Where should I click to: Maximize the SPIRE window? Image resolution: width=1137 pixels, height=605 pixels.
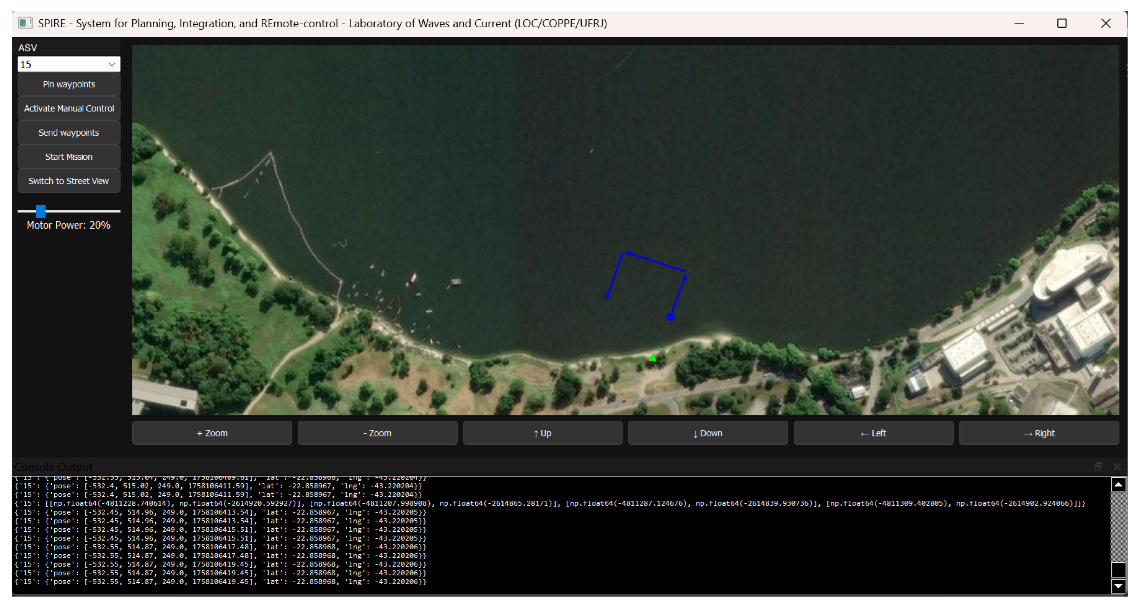point(1061,23)
